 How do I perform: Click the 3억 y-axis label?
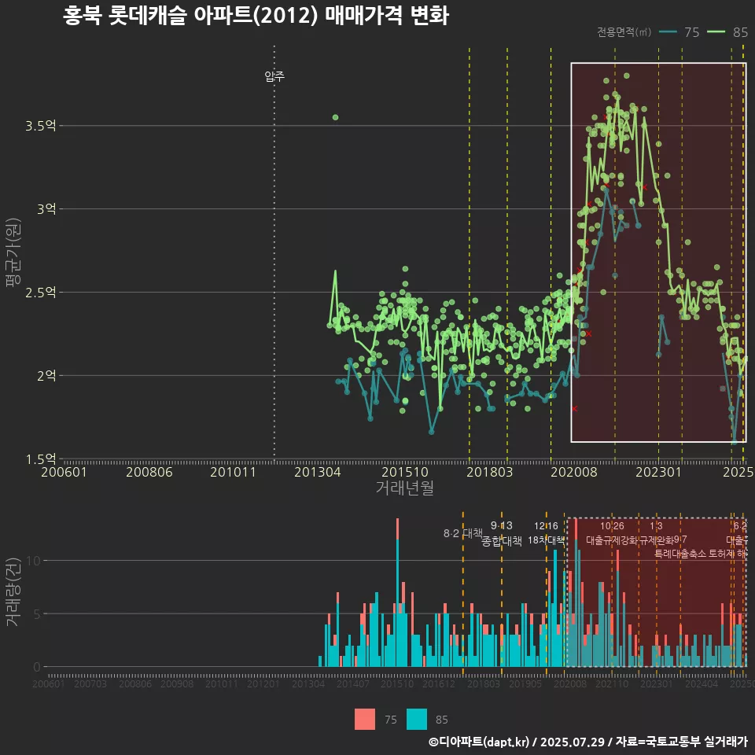(x=46, y=209)
